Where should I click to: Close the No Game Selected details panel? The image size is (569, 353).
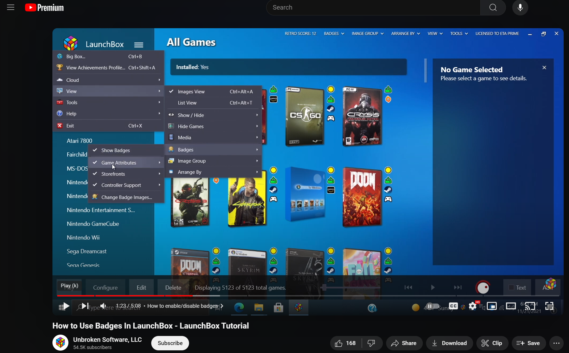pyautogui.click(x=544, y=68)
